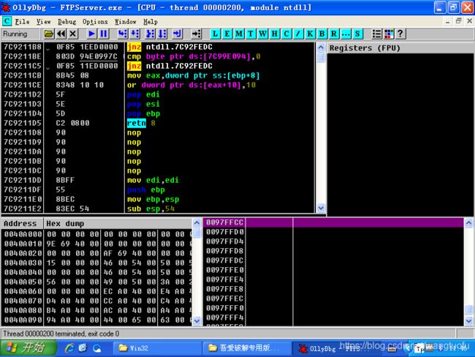Show Memory map via M button
Screen dimensions: 475x357
coord(239,34)
